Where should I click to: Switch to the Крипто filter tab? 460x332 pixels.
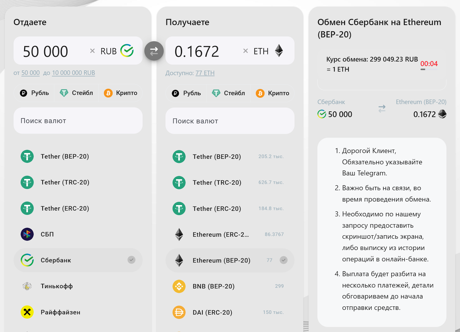pyautogui.click(x=120, y=93)
